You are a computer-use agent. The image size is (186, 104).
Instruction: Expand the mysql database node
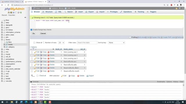(x=2, y=54)
